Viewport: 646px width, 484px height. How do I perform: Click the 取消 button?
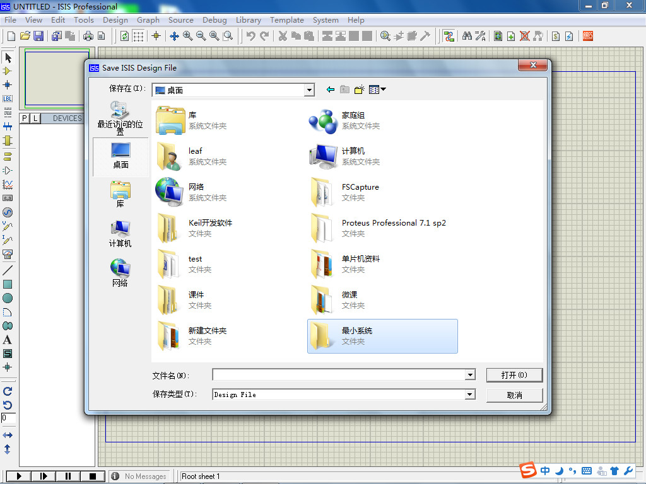[514, 395]
